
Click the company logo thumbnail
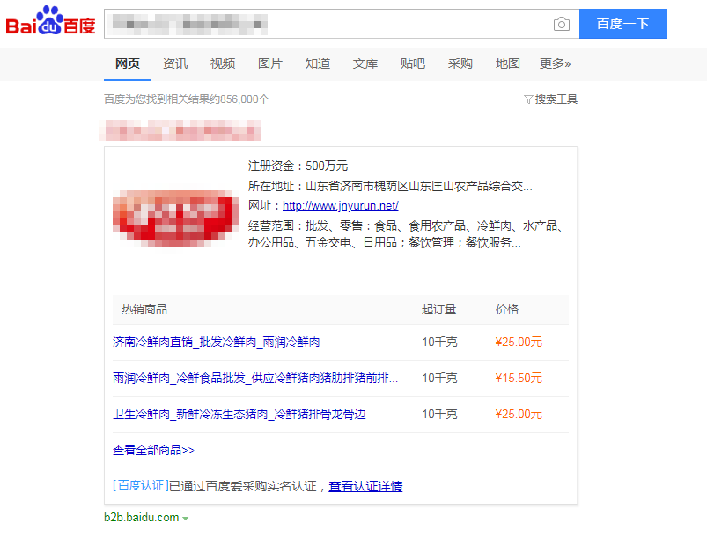[176, 218]
